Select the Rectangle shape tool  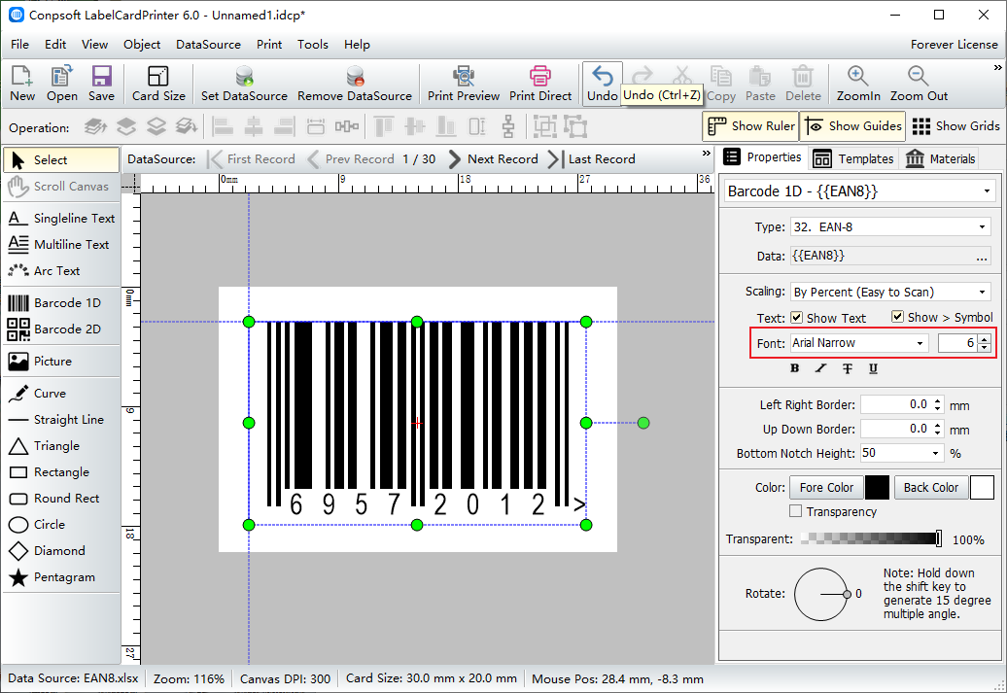(61, 472)
